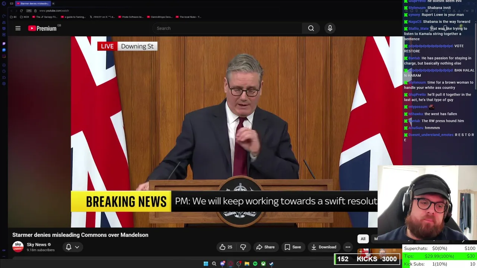
Task: Save video to a playlist
Action: [x=293, y=247]
